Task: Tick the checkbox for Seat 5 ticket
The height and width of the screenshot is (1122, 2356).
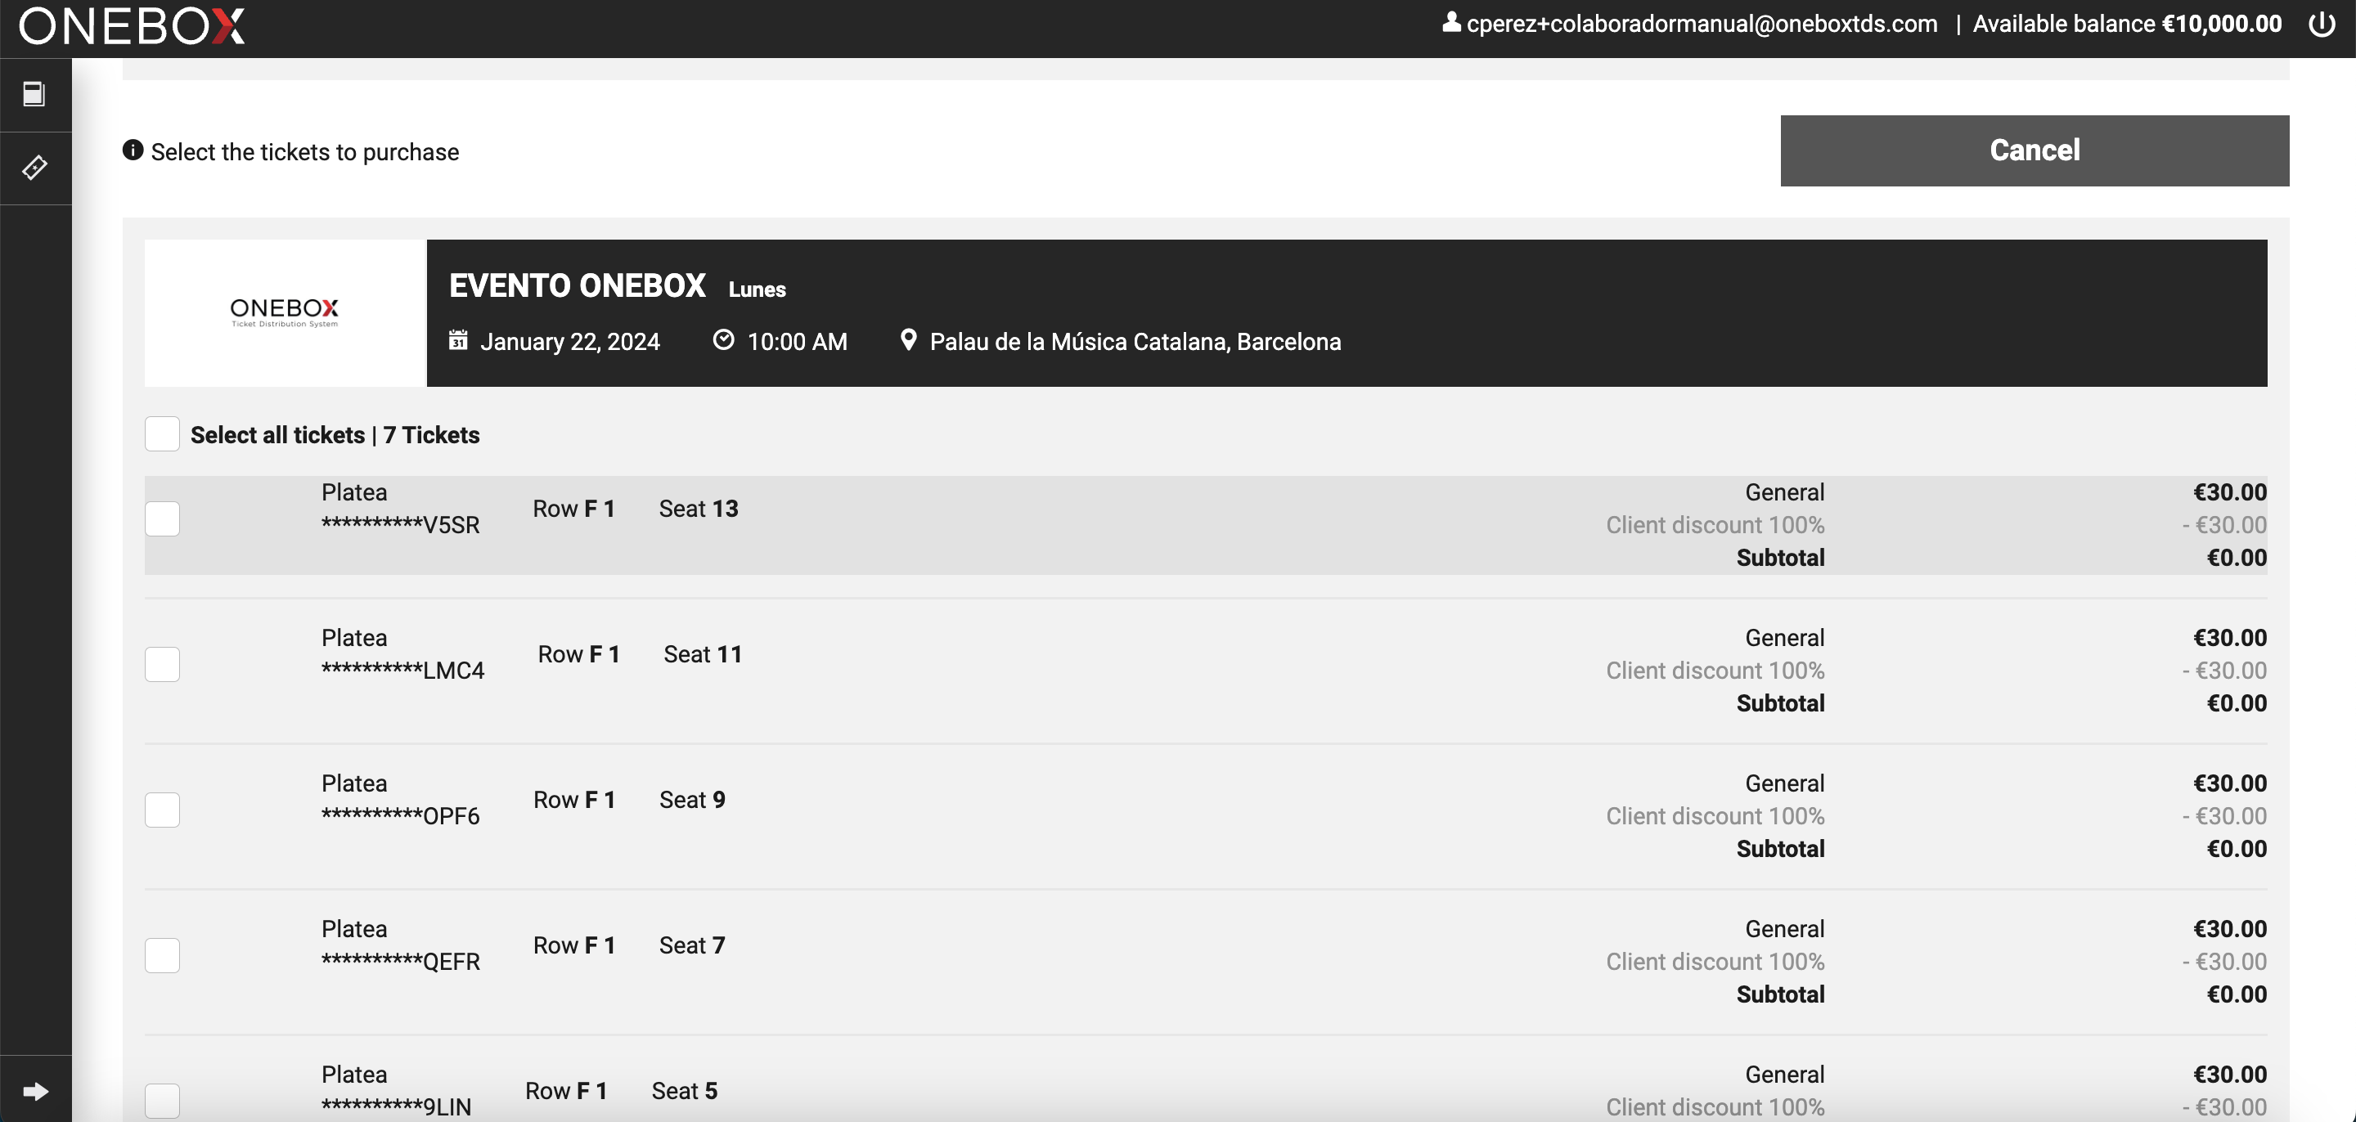Action: pos(162,1100)
